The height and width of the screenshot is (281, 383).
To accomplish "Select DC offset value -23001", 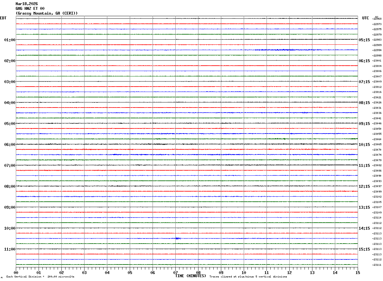I will pyautogui.click(x=377, y=61).
